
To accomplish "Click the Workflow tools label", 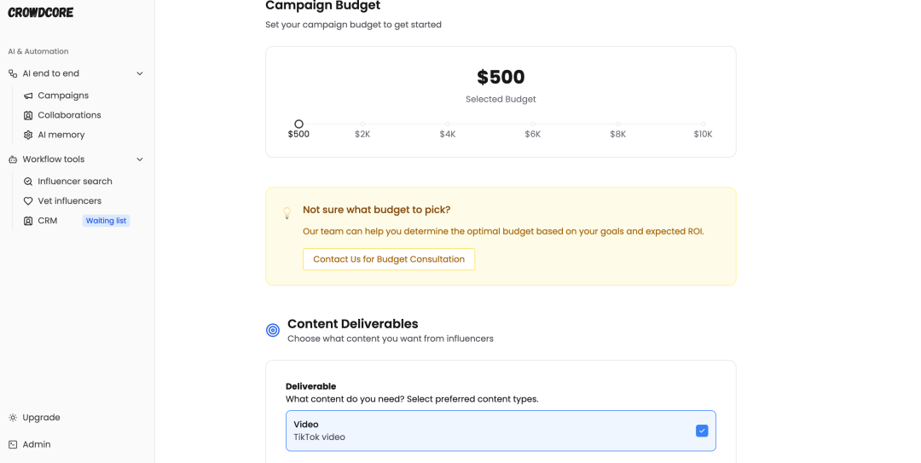I will click(x=54, y=159).
